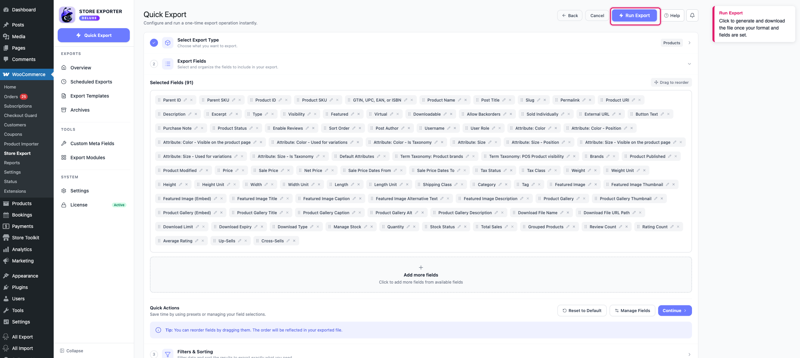The image size is (800, 358).
Task: Click Continue to next step
Action: 675,311
